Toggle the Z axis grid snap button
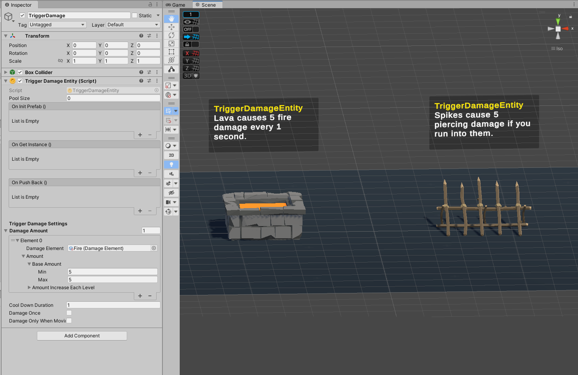Viewport: 578px width, 375px height. 191,68
